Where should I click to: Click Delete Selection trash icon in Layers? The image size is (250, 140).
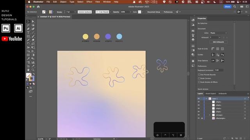pos(245,138)
